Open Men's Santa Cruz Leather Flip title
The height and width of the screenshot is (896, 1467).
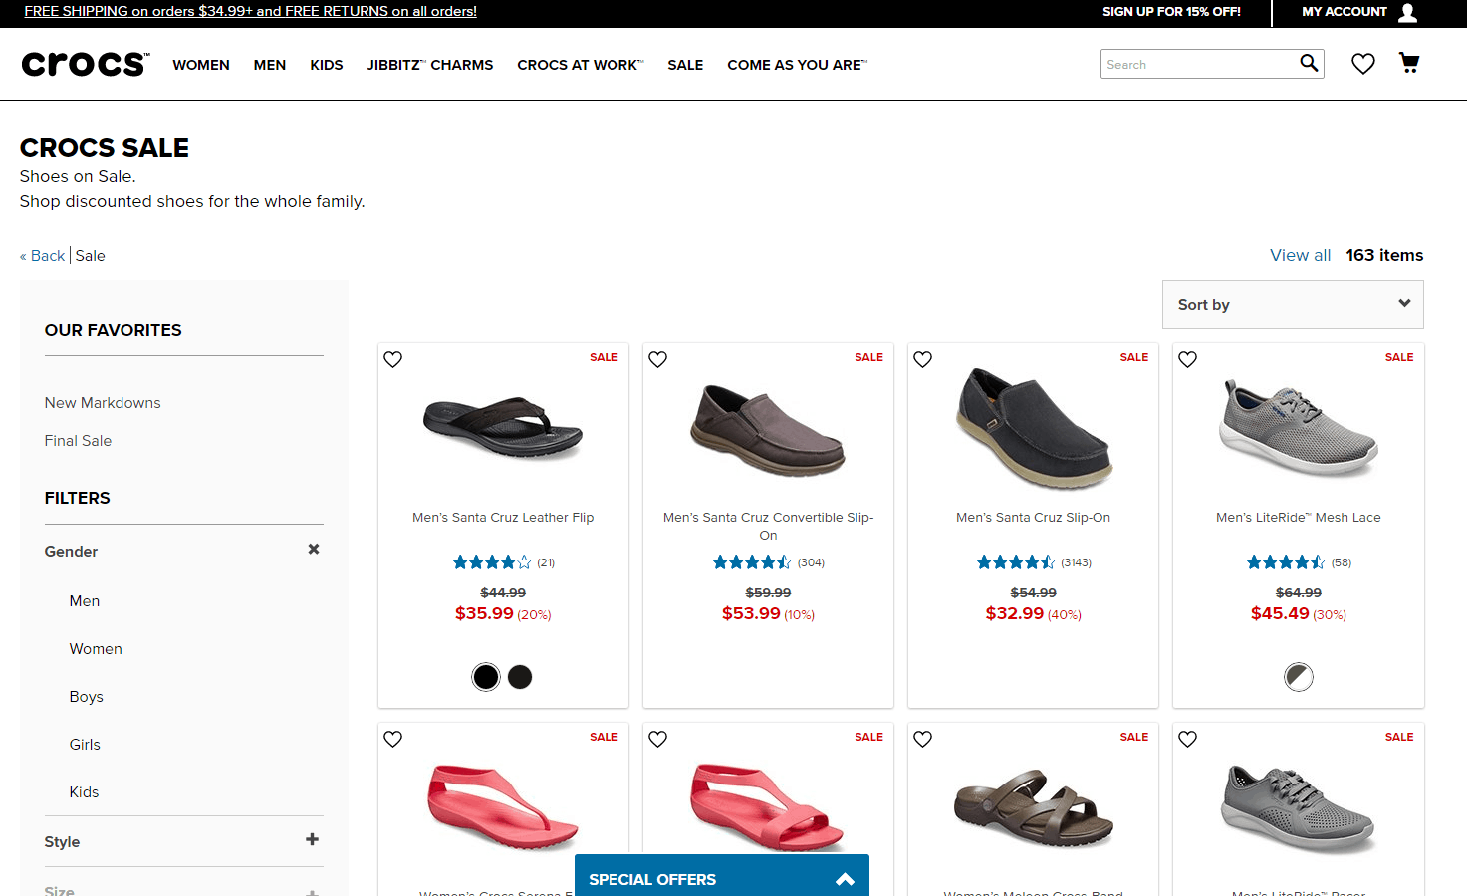pos(503,518)
